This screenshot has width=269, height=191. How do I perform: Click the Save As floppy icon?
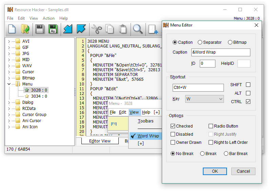[x=53, y=29]
